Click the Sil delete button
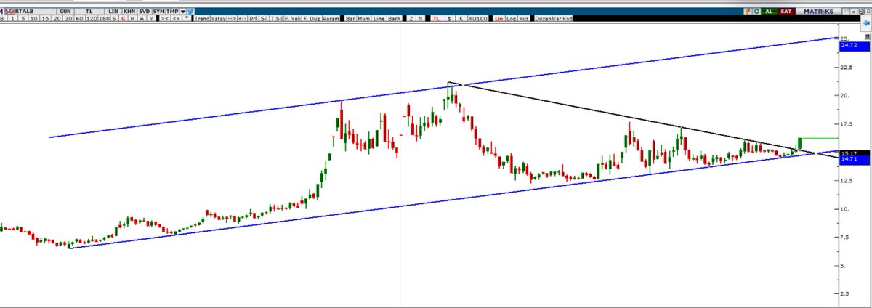The height and width of the screenshot is (308, 872). click(x=263, y=18)
